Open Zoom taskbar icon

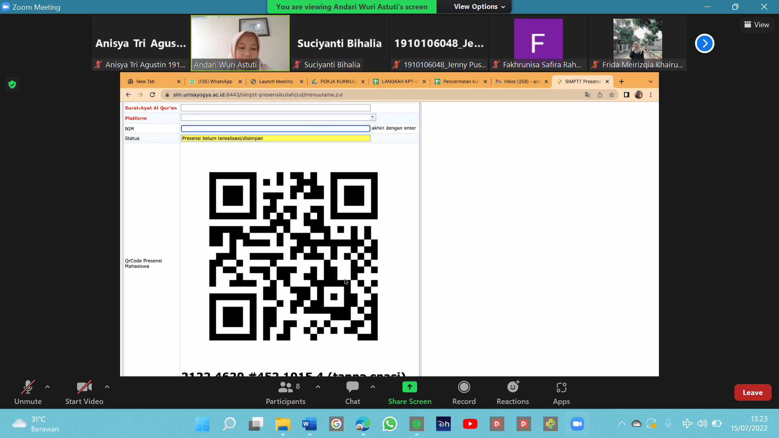click(577, 424)
